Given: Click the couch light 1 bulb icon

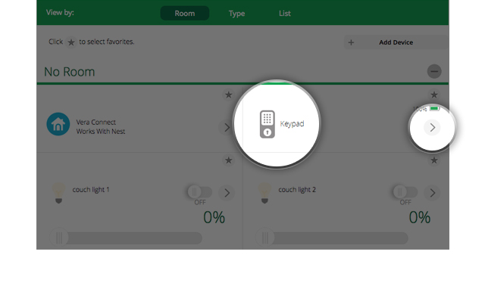Looking at the screenshot, I should coord(58,193).
